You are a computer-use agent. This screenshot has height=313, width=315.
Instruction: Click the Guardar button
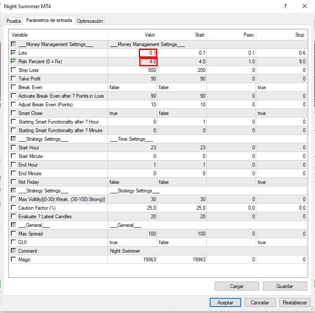point(285,286)
